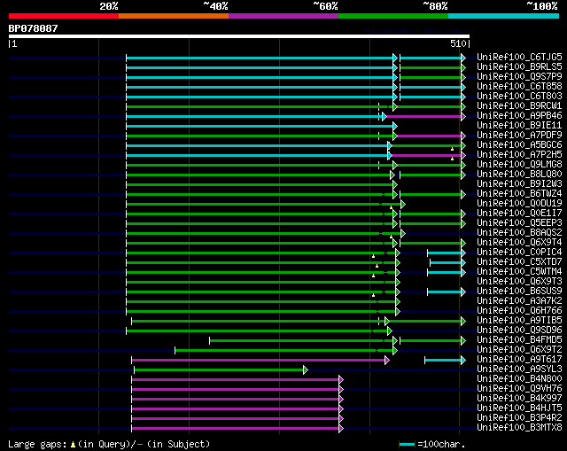
Task: Open hit UniRef100_B8AQS2
Action: point(519,233)
